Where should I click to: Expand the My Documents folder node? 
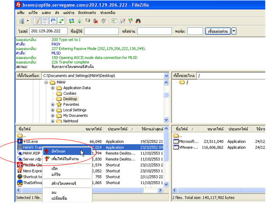(x=53, y=116)
